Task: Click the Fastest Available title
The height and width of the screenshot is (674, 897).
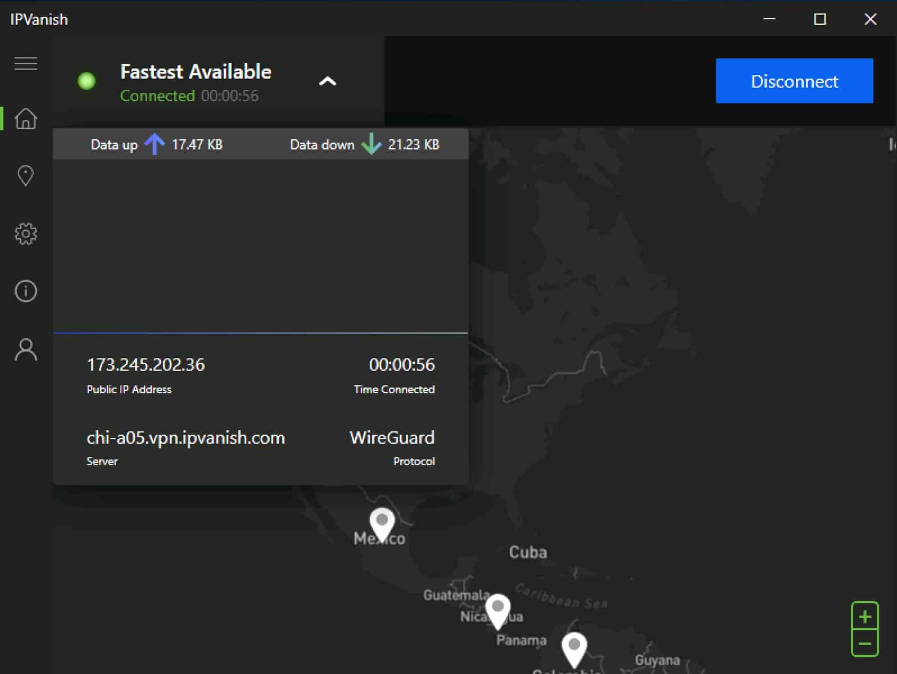Action: tap(196, 71)
